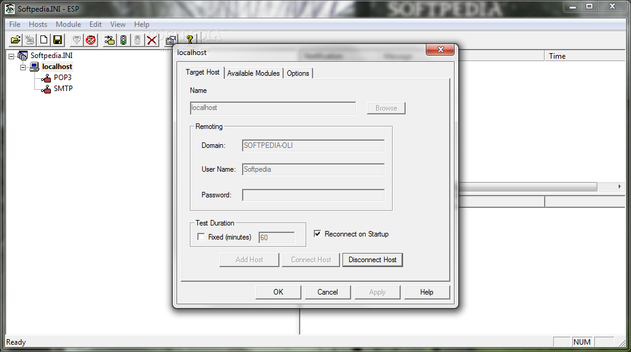This screenshot has width=631, height=352.
Task: Select the localhost host in tree
Action: click(57, 67)
